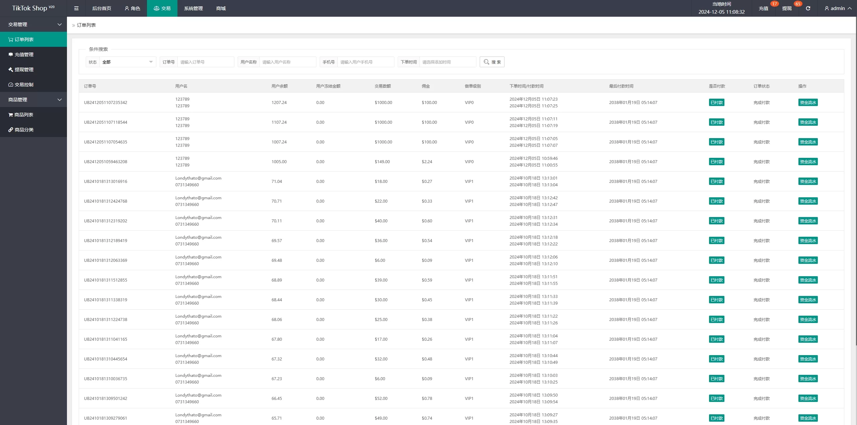Open 商品列表 in sidebar
This screenshot has width=857, height=425.
[24, 115]
